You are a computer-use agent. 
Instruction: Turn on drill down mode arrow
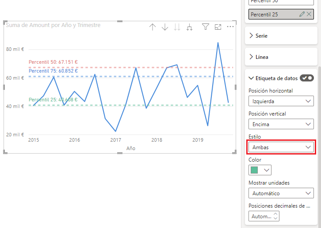pos(165,27)
